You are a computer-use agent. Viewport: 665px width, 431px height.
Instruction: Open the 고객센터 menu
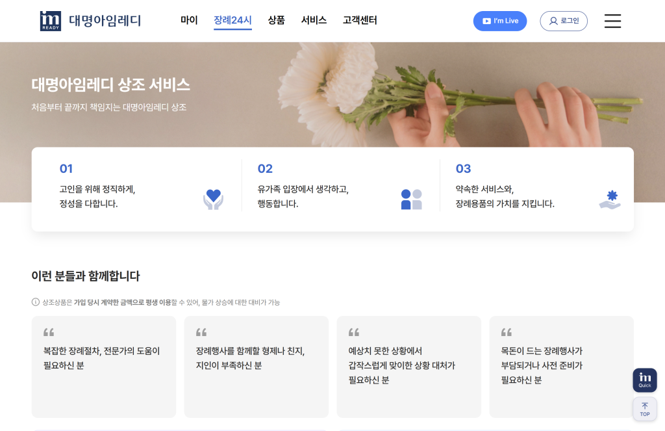(360, 21)
